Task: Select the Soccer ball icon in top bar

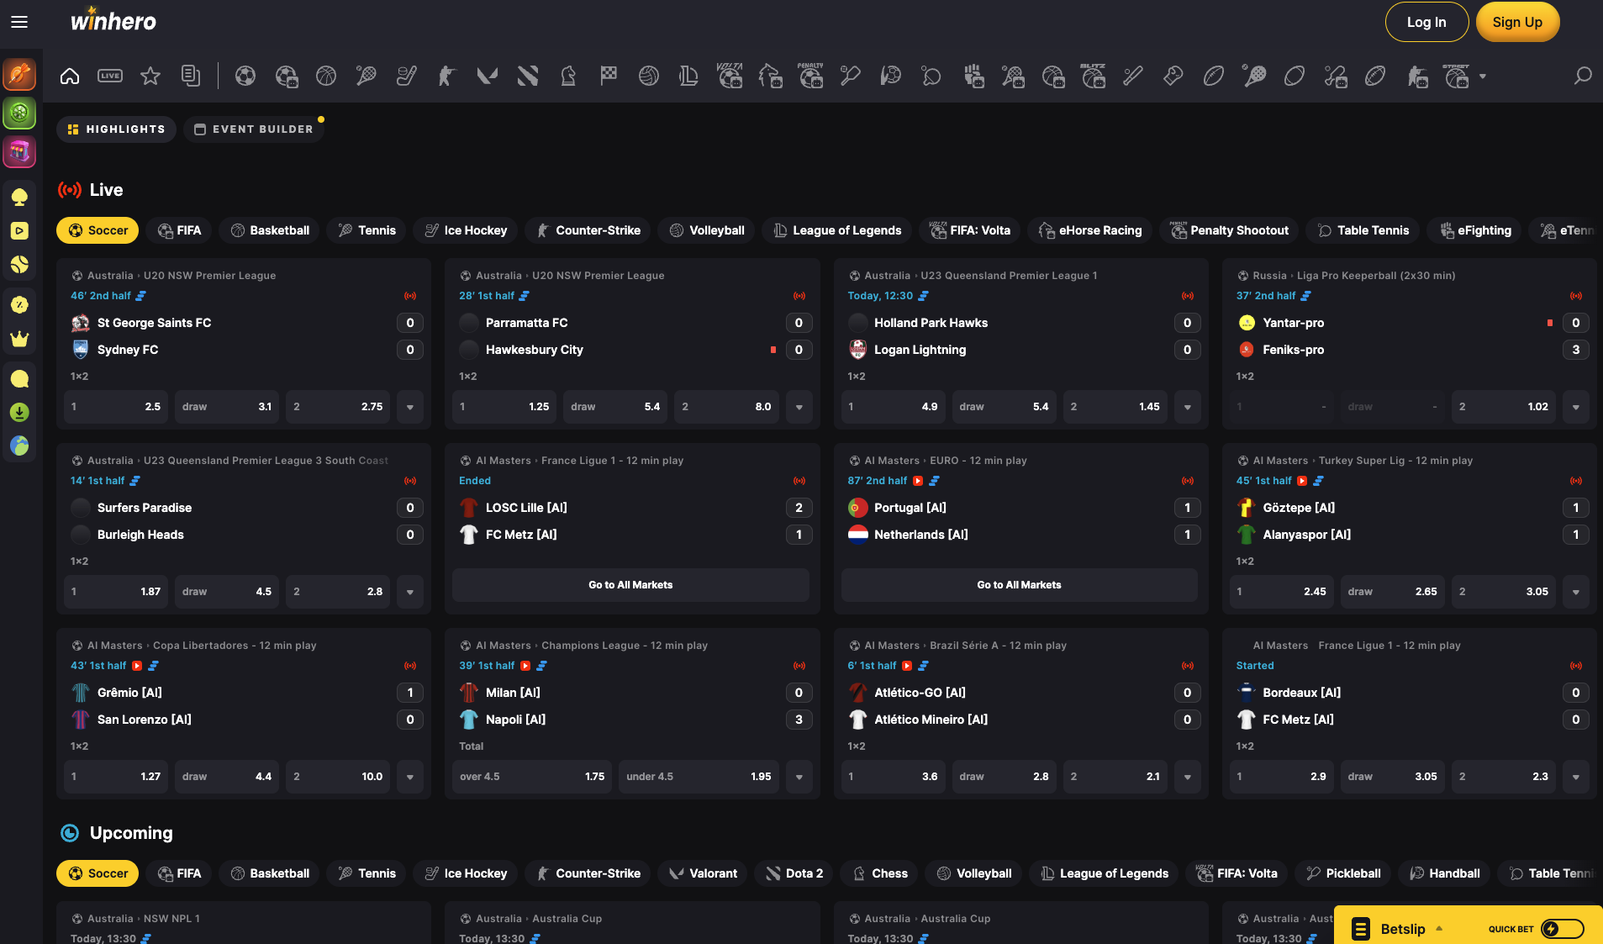Action: (x=245, y=76)
